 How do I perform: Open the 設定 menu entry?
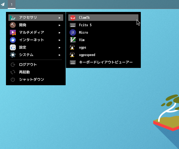point(36,47)
